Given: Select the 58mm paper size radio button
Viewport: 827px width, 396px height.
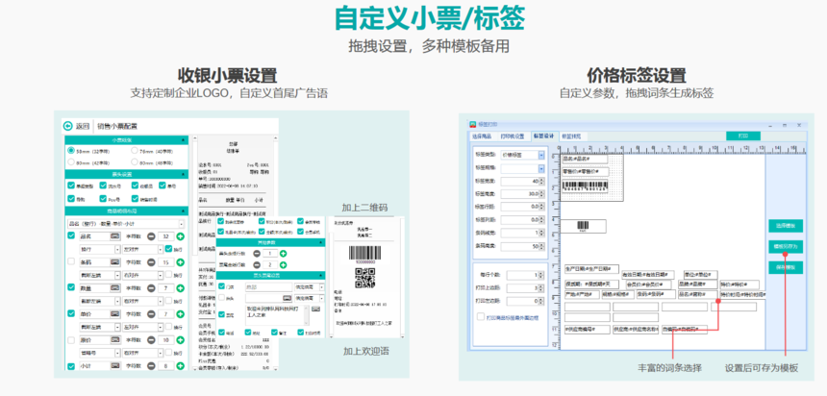Looking at the screenshot, I should pyautogui.click(x=71, y=151).
